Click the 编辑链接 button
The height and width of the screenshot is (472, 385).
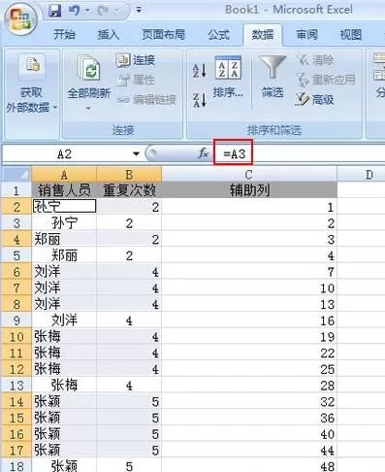coord(146,99)
